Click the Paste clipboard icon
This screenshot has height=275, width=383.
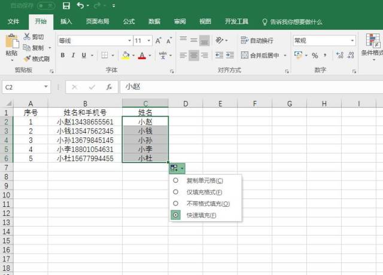tap(12, 41)
